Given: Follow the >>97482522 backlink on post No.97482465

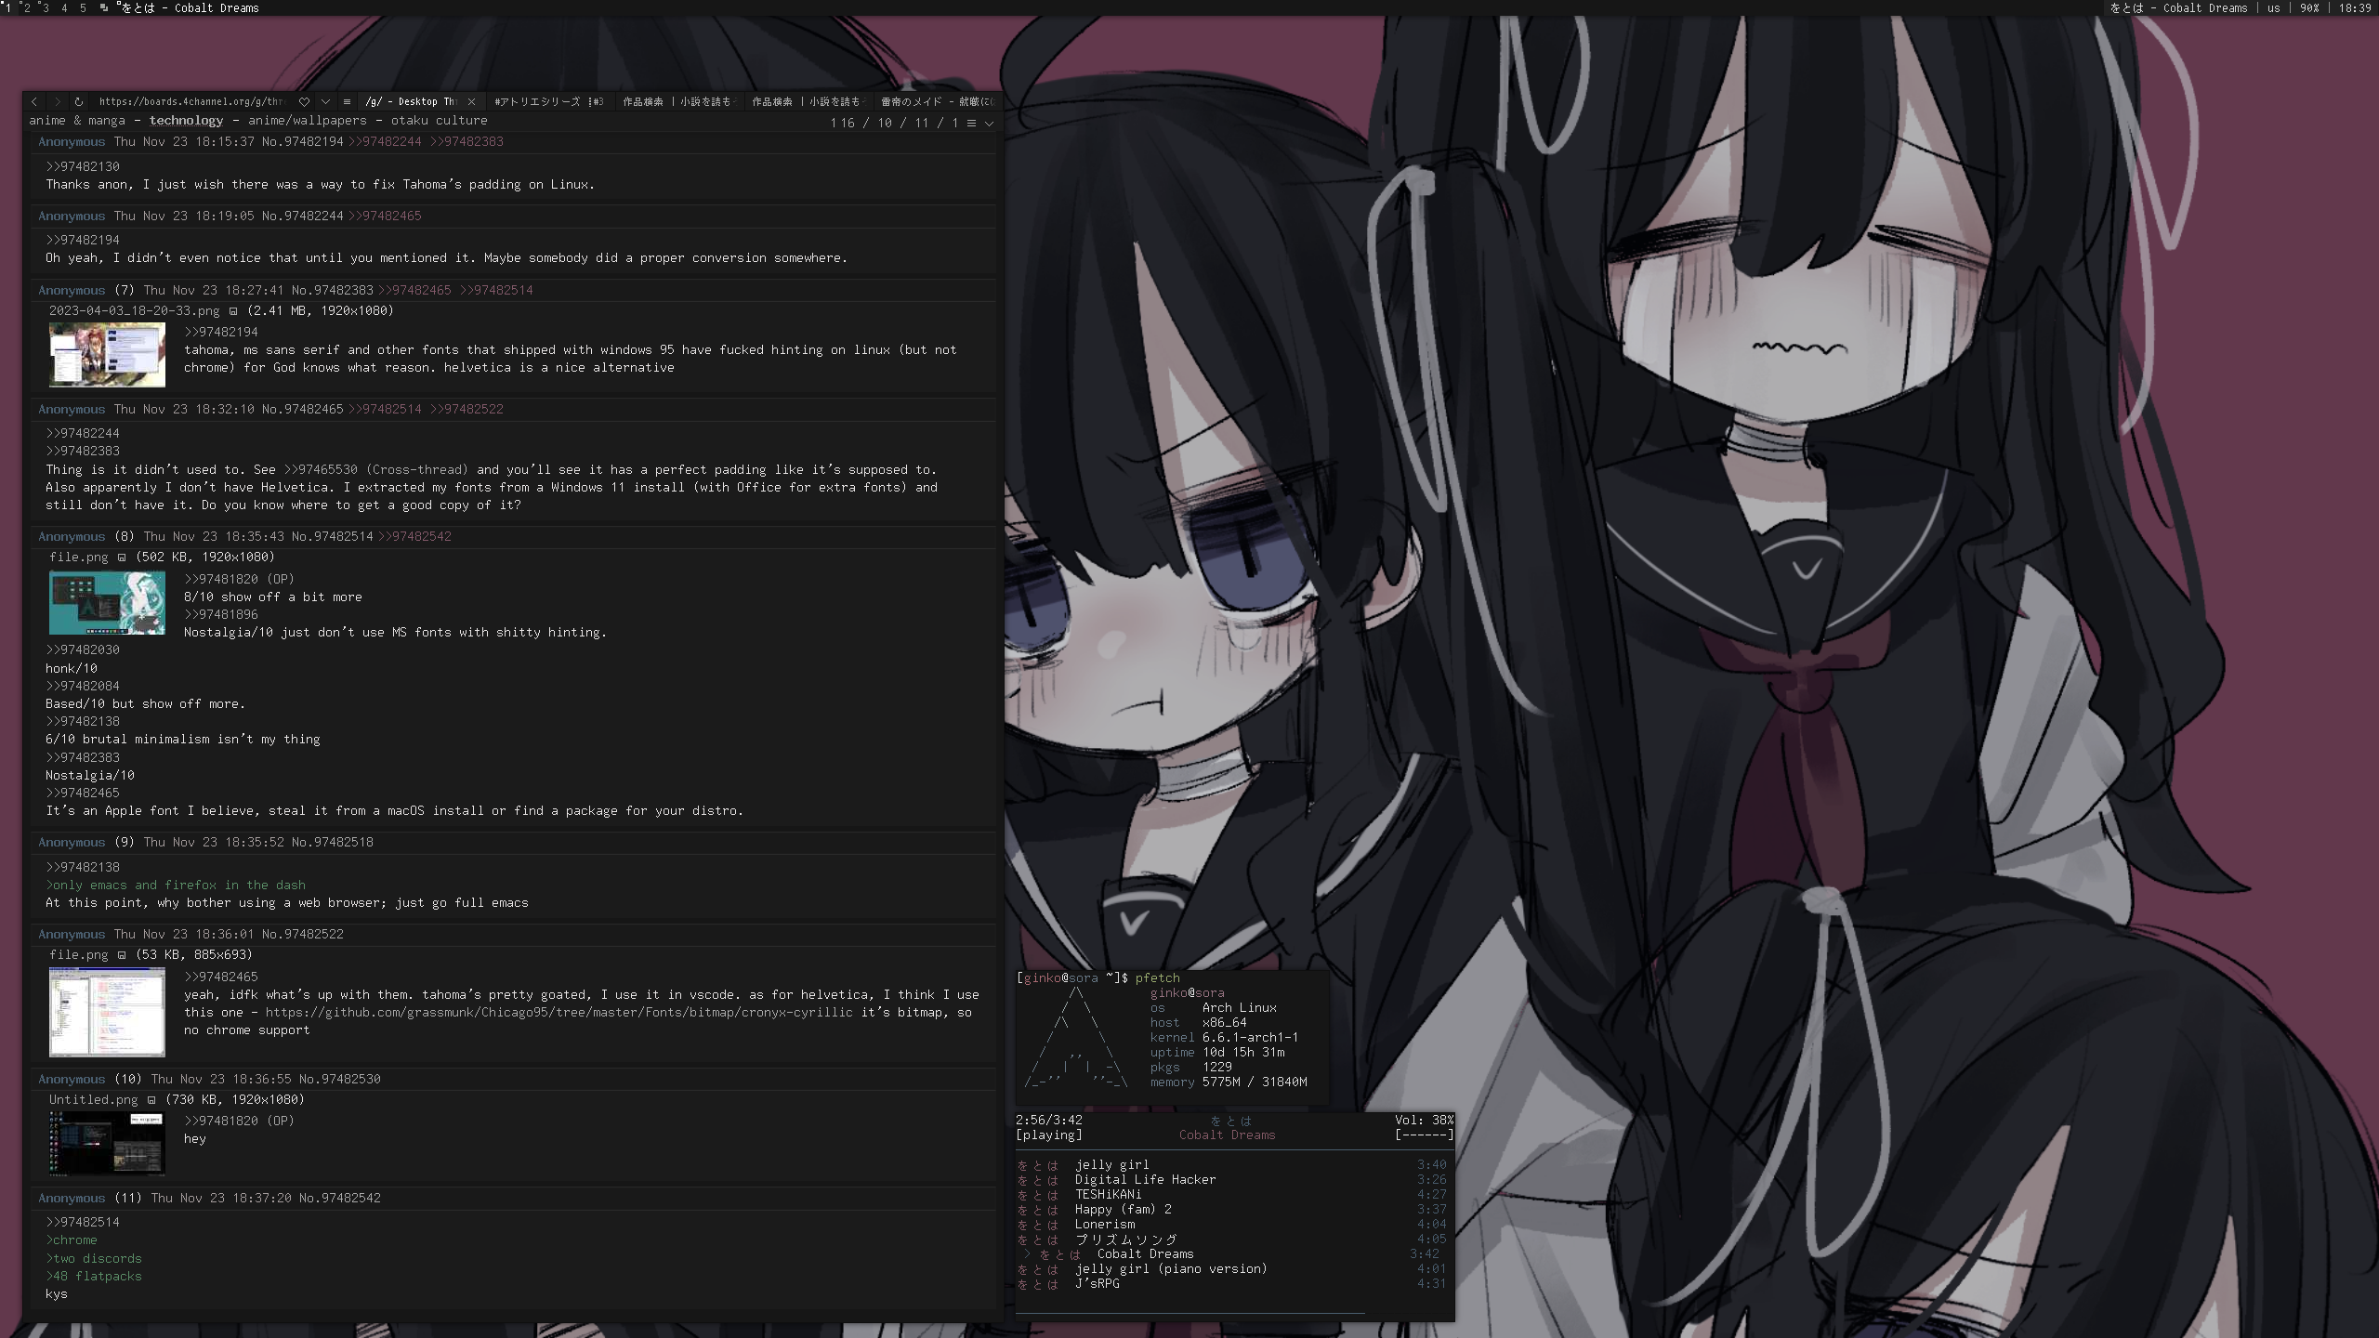Looking at the screenshot, I should click(x=467, y=410).
